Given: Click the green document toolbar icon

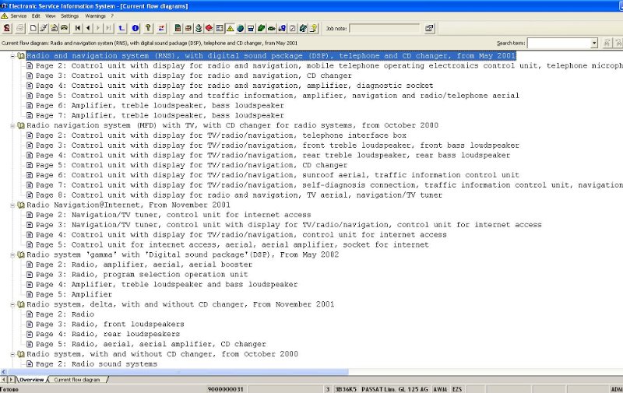Looking at the screenshot, I should point(178,28).
